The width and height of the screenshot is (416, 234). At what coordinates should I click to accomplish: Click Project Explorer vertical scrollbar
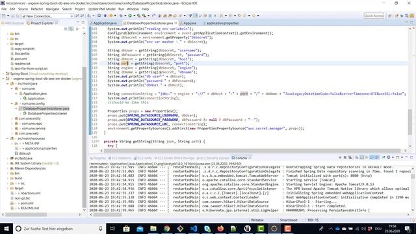click(x=84, y=136)
